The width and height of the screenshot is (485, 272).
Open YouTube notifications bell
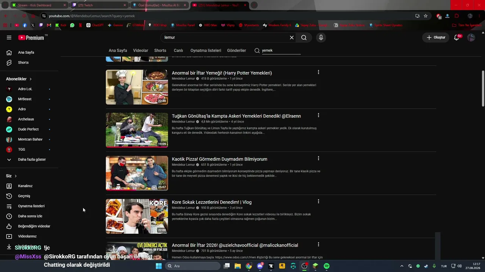[x=457, y=37]
